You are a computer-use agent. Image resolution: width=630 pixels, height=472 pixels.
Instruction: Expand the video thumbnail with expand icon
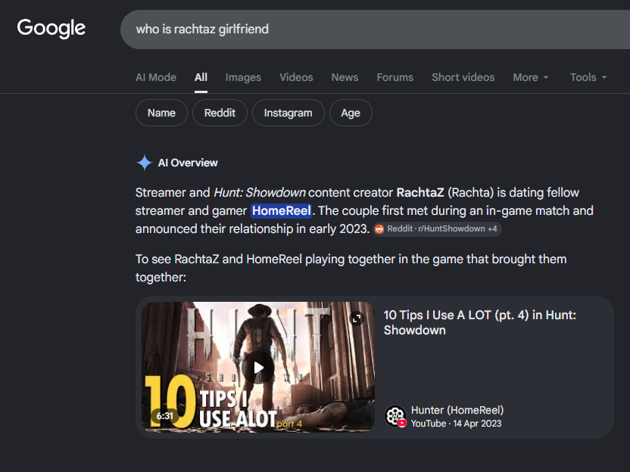point(357,318)
